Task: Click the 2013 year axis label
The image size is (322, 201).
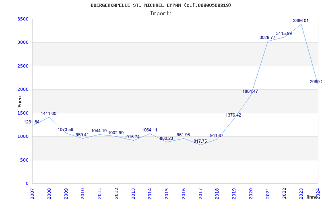Action: click(x=133, y=194)
